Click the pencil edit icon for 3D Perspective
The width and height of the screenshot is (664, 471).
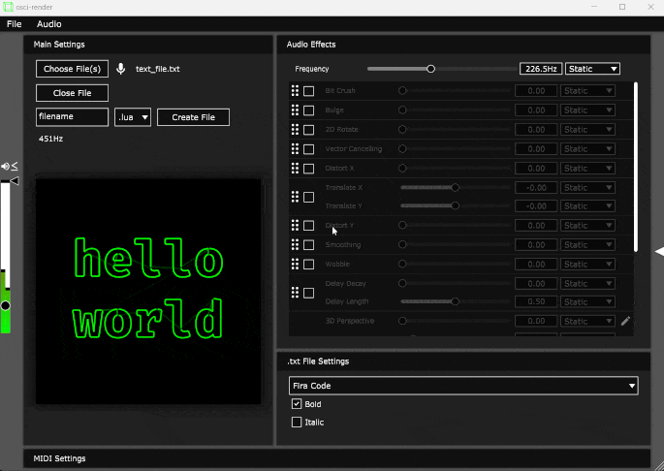click(x=625, y=321)
